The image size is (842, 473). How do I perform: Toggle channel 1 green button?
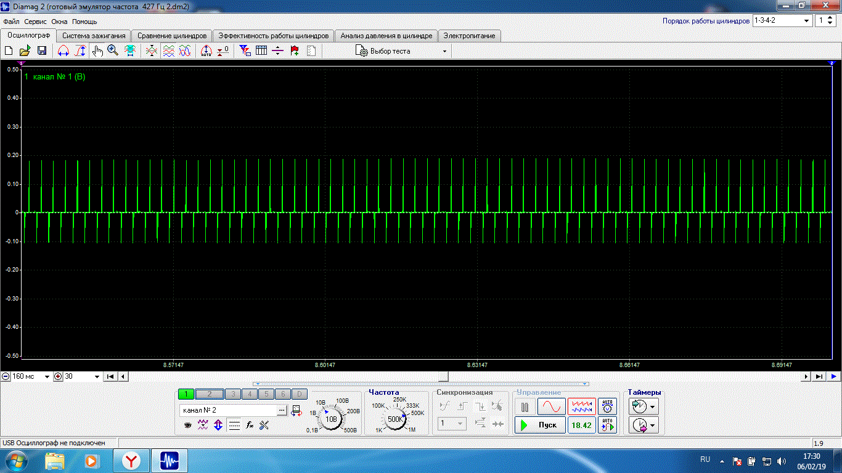[186, 394]
